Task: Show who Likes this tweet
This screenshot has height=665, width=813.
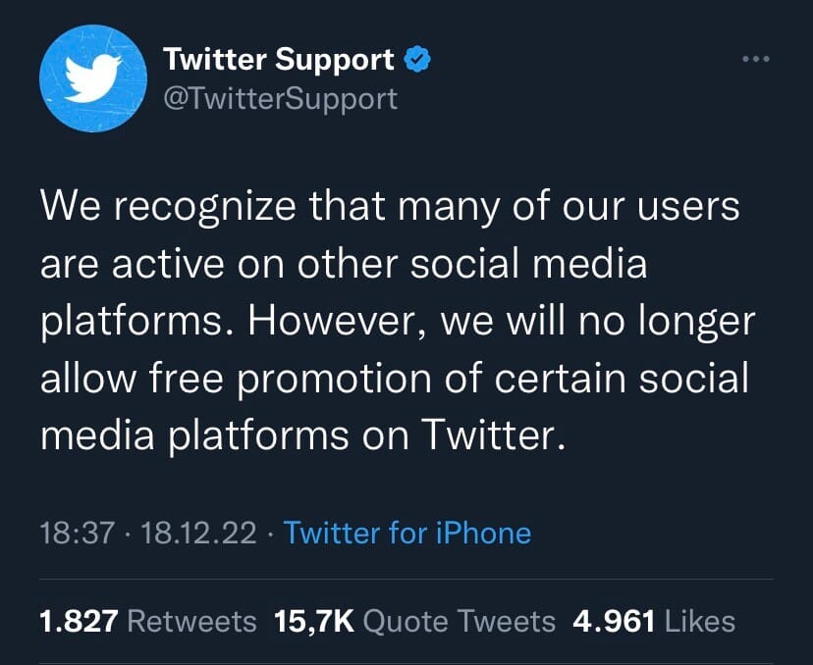Action: pyautogui.click(x=699, y=621)
